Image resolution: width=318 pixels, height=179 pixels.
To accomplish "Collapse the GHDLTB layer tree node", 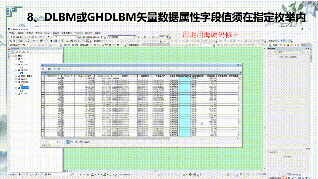I will point(16,88).
